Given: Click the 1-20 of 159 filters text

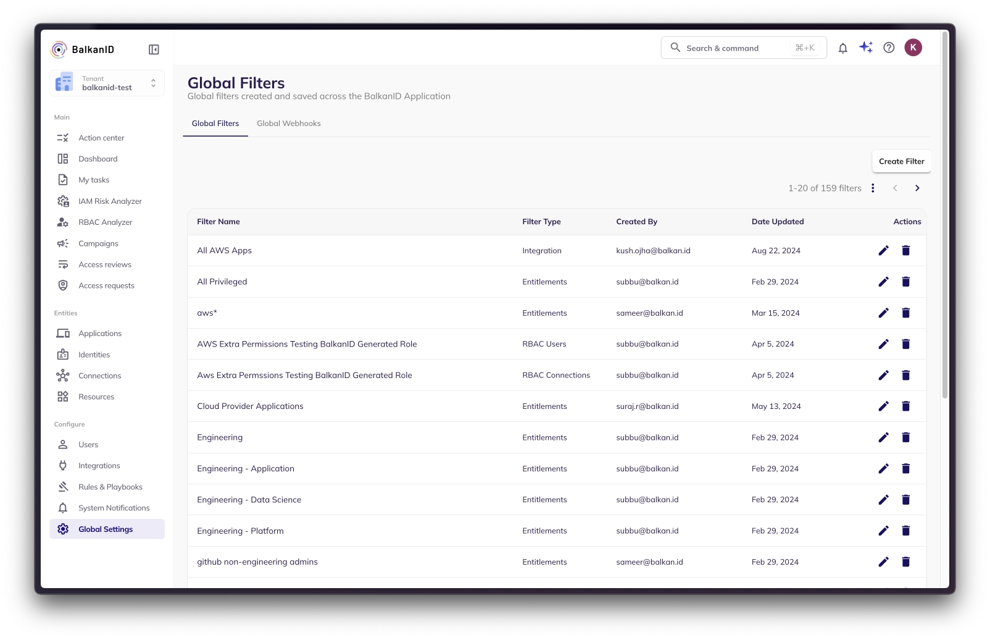Looking at the screenshot, I should click(825, 188).
